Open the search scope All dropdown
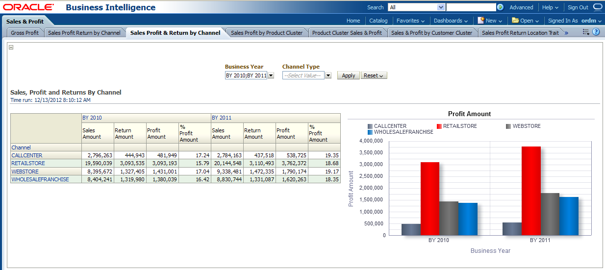 coord(440,7)
